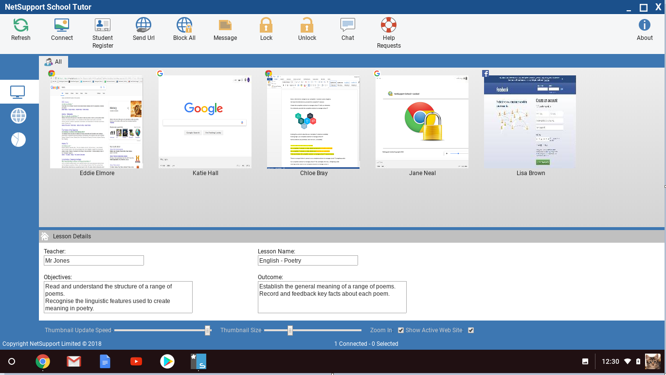The width and height of the screenshot is (666, 375).
Task: Enable the Zoom In checkbox
Action: pyautogui.click(x=400, y=330)
